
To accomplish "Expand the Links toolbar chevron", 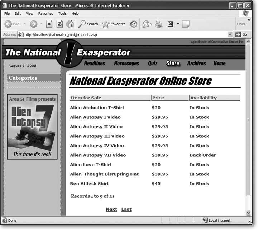I will coord(249,20).
